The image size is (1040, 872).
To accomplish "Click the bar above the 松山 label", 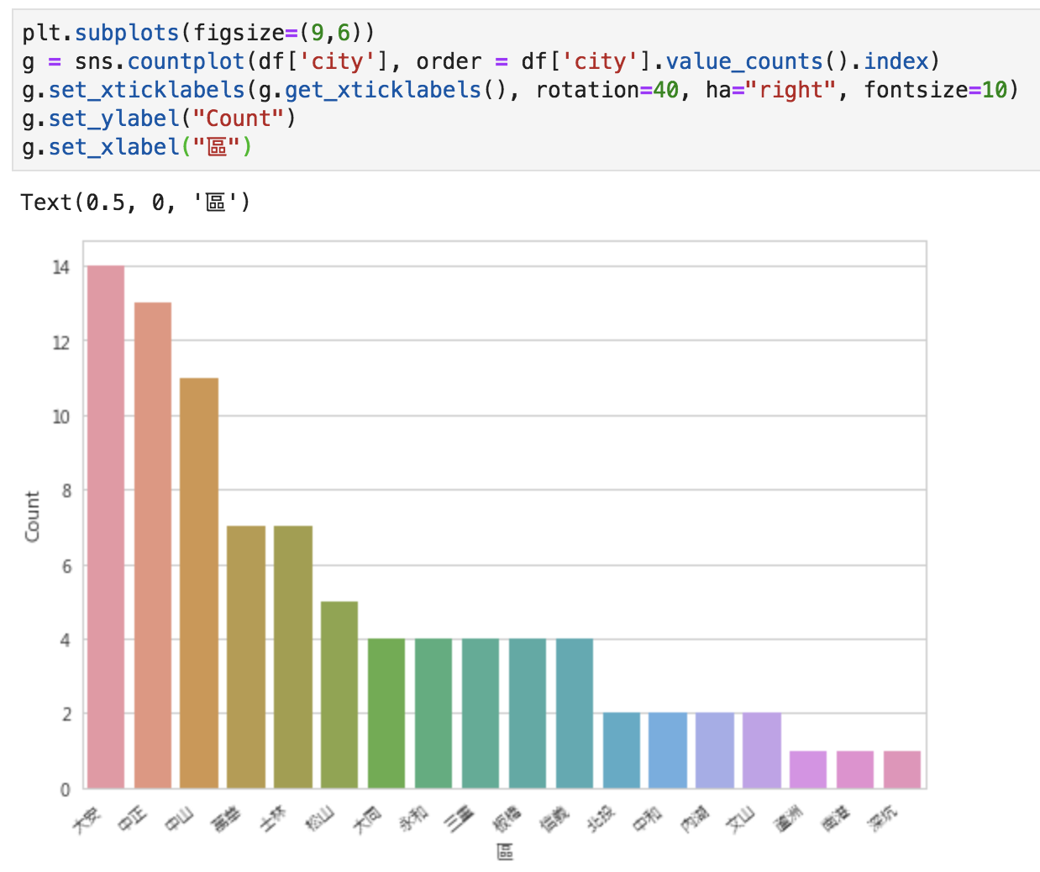I will pos(339,695).
